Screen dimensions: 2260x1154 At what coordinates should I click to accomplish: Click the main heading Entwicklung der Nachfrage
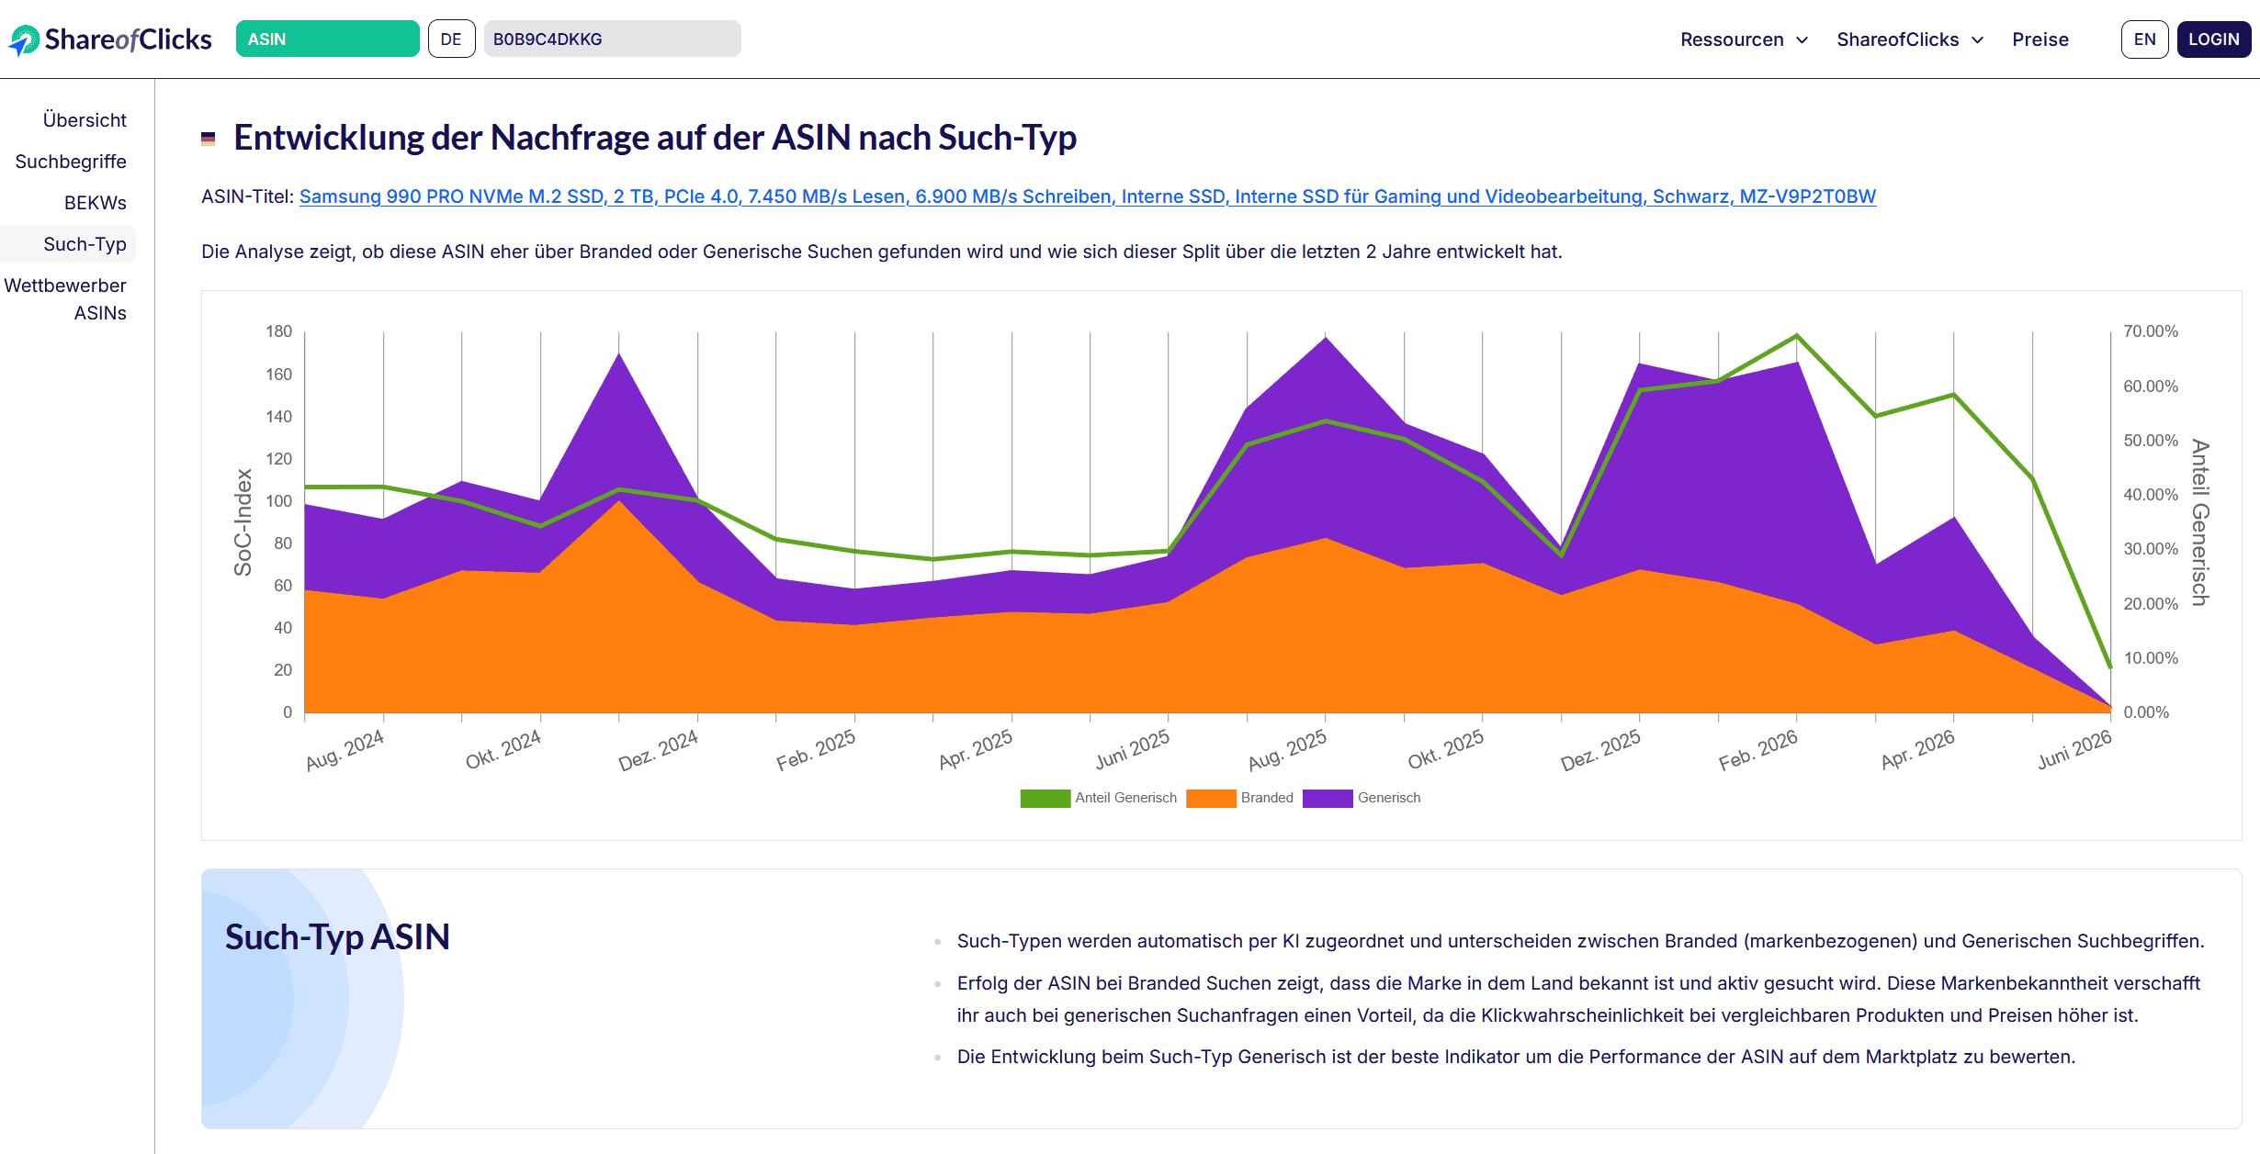pos(655,138)
